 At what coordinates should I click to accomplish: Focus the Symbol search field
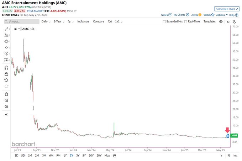pyautogui.click(x=22, y=22)
